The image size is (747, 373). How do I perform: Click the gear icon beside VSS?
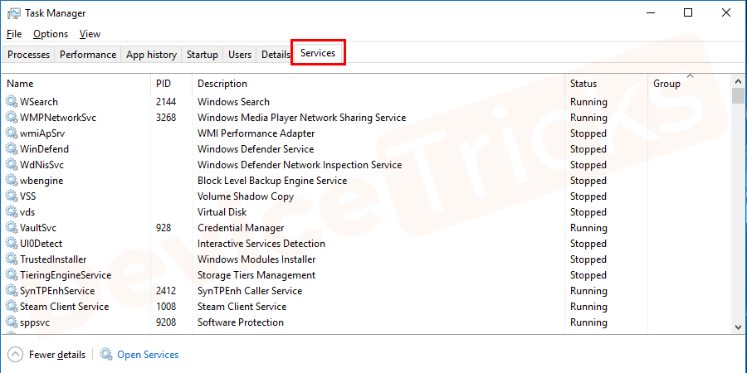coord(12,196)
